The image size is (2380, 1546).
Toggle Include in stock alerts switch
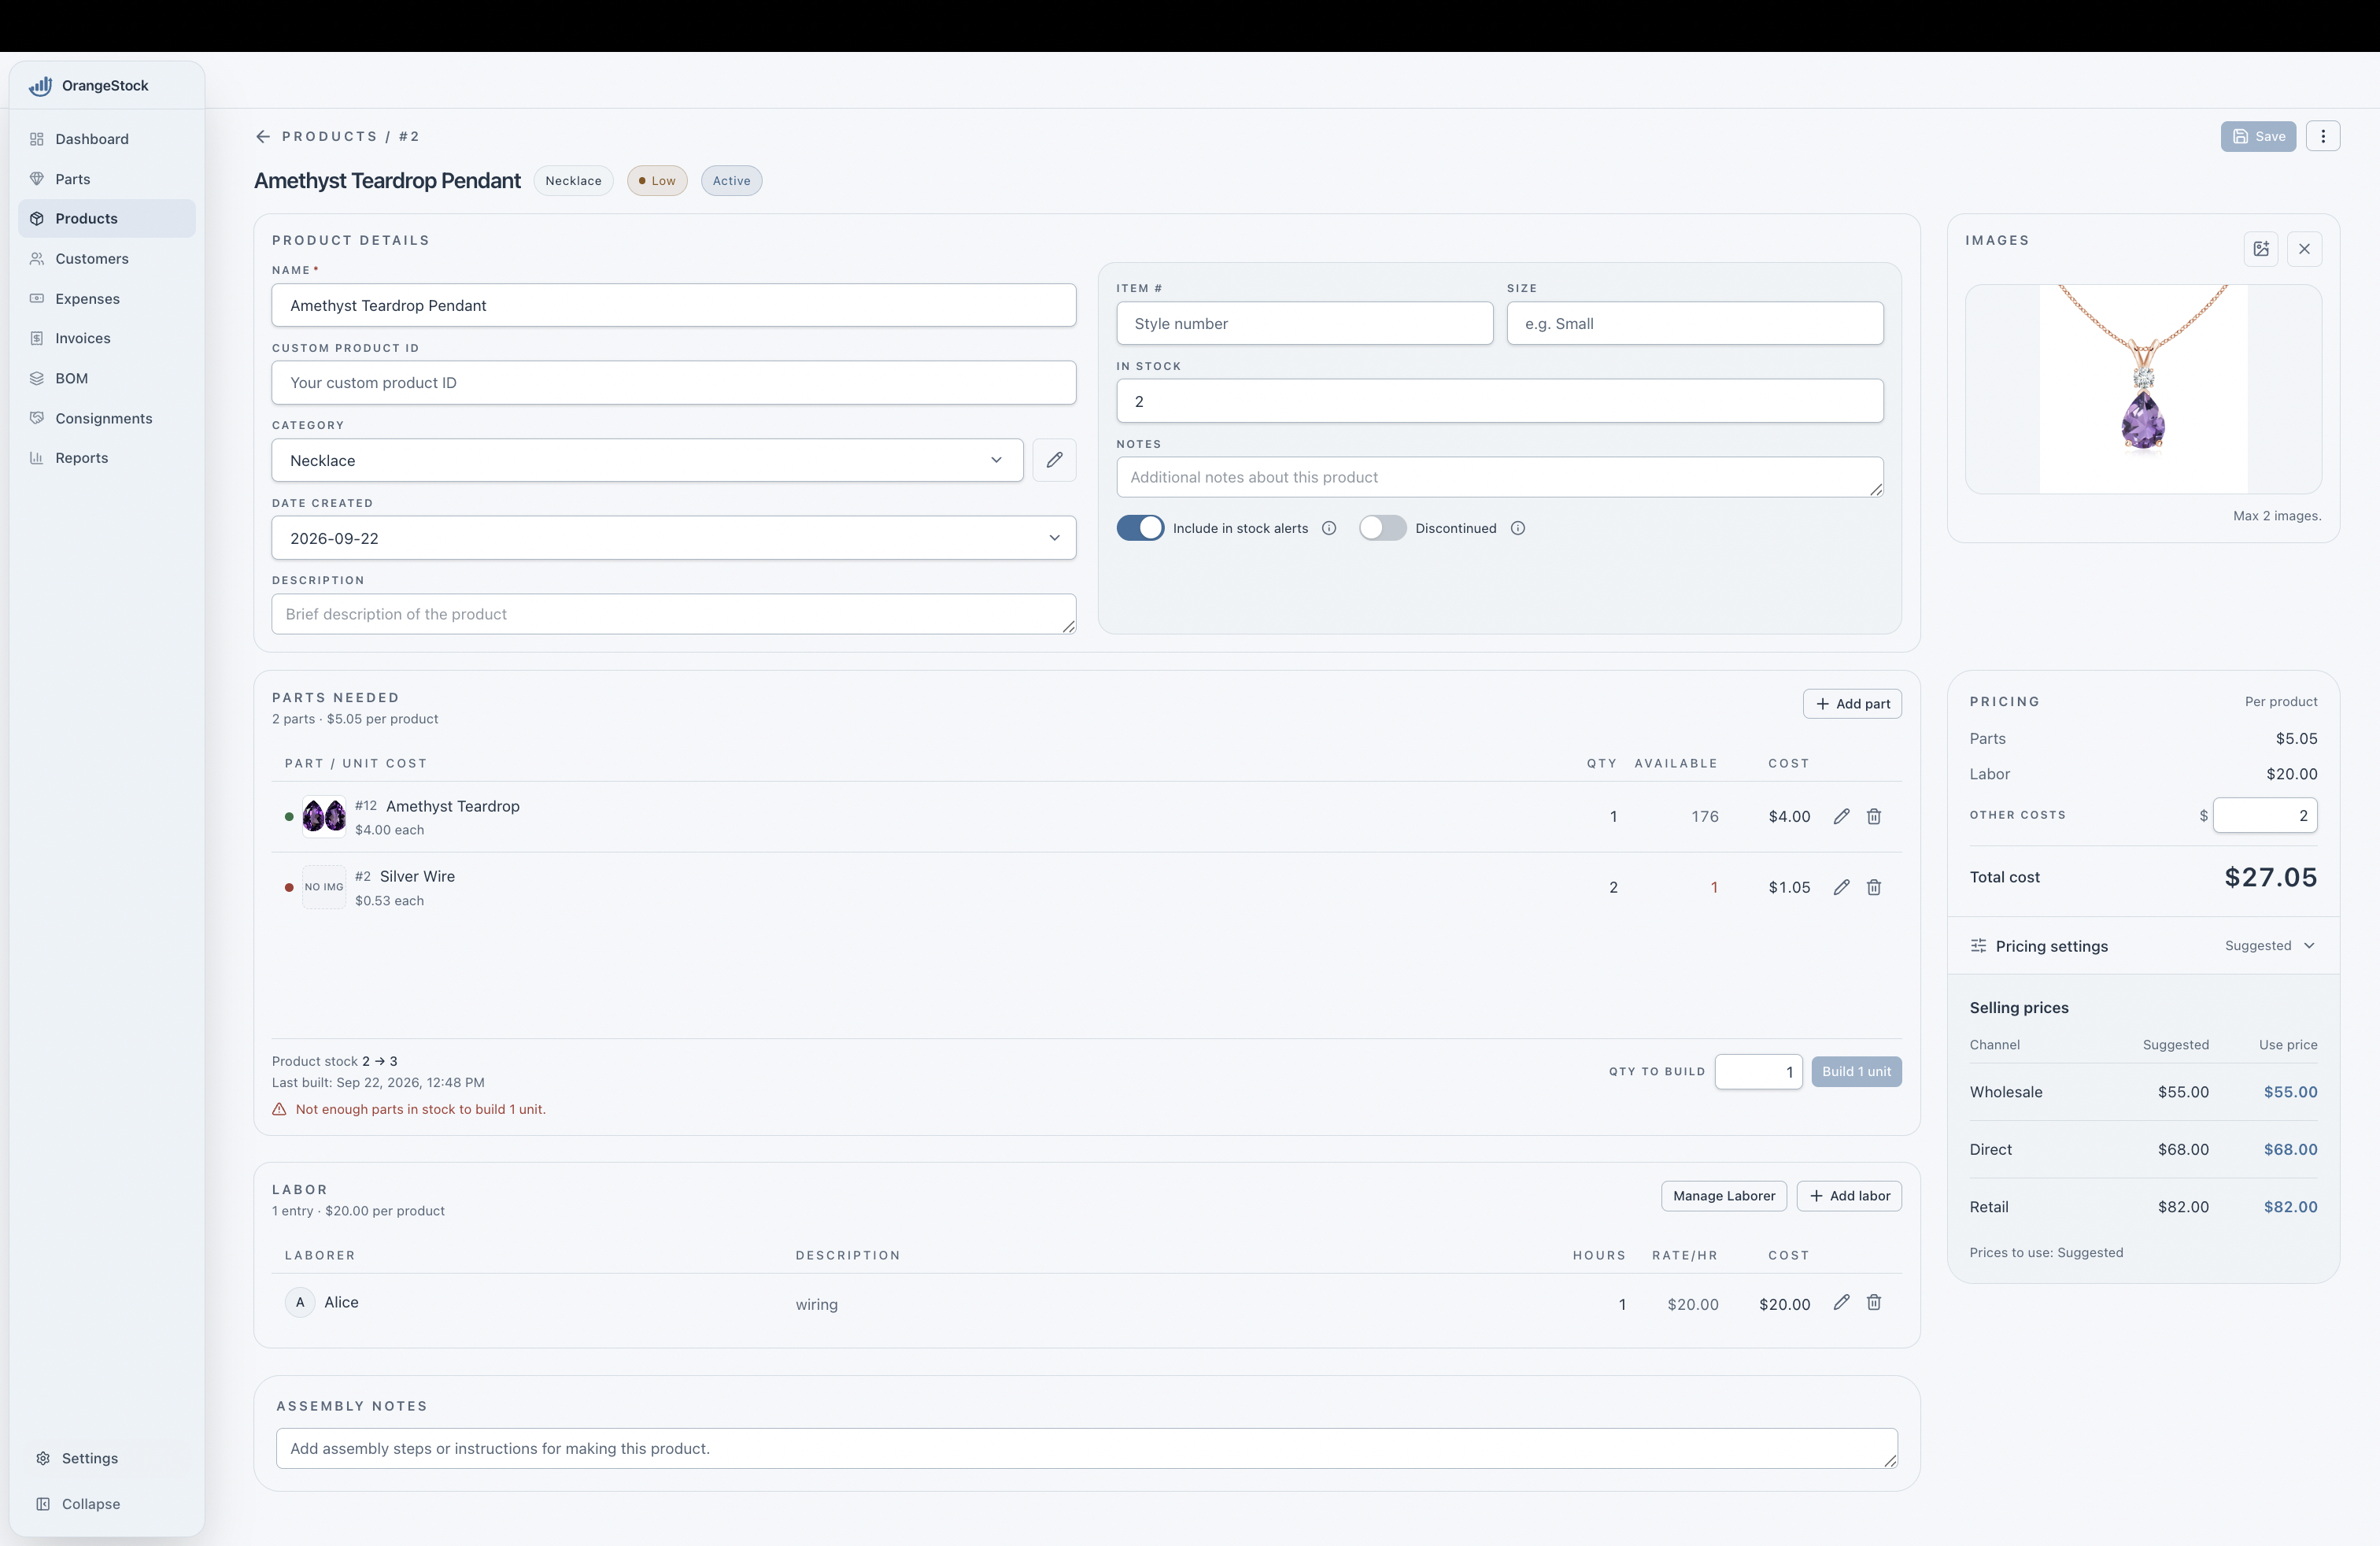click(x=1140, y=528)
